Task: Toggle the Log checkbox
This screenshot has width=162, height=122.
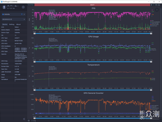Action: (32, 120)
